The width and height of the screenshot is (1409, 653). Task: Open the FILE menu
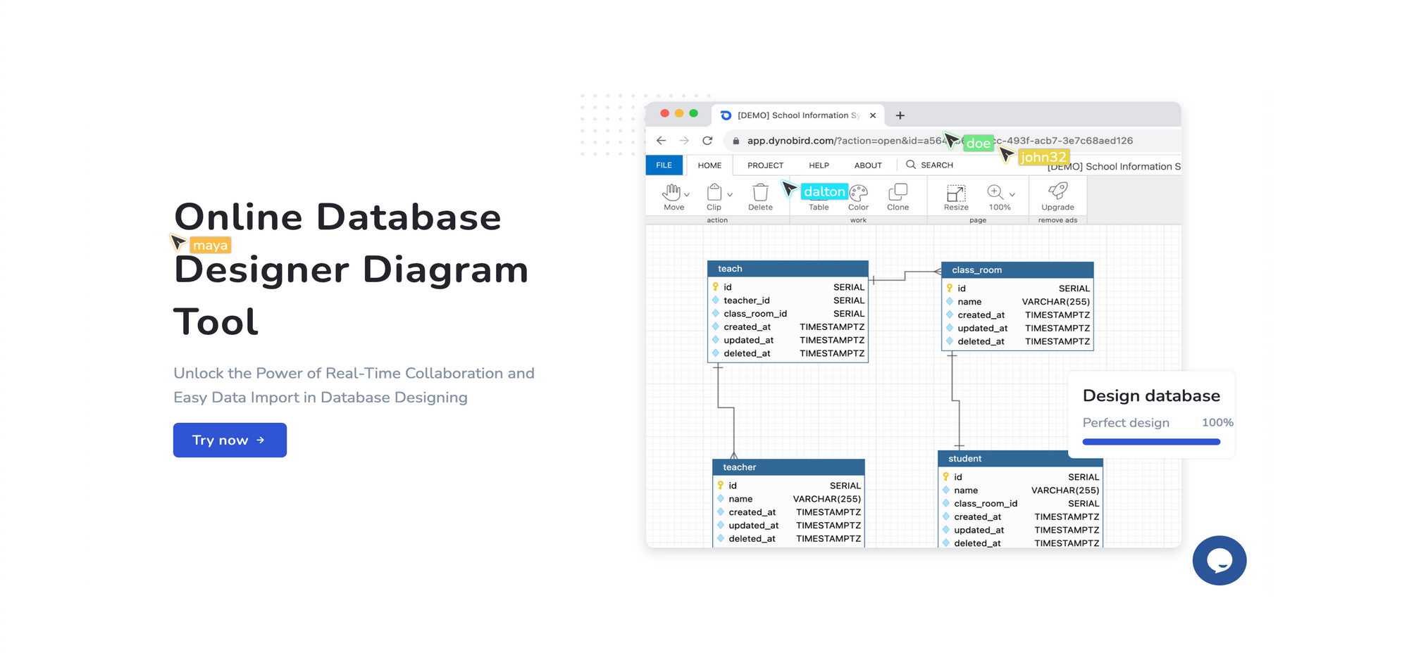(x=664, y=165)
